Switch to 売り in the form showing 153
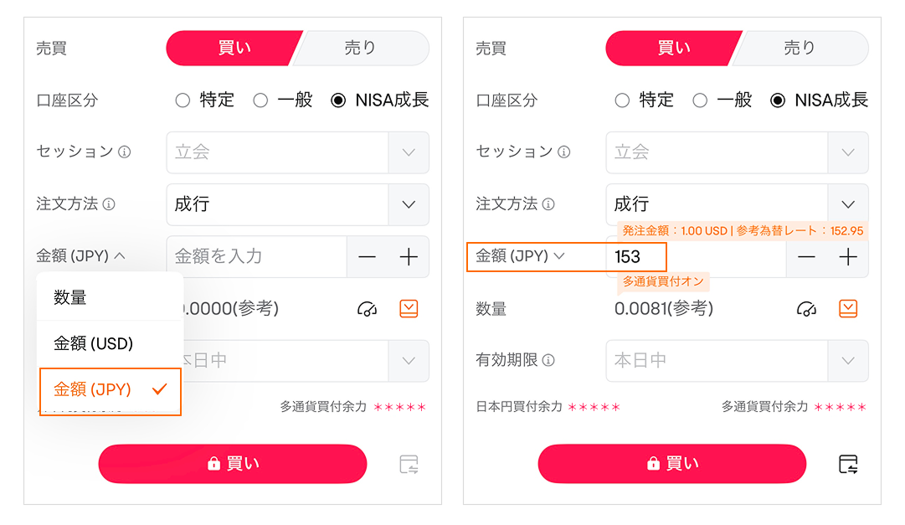The height and width of the screenshot is (525, 905). [799, 49]
